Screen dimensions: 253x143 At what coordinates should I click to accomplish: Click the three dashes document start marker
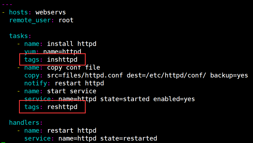7,4
